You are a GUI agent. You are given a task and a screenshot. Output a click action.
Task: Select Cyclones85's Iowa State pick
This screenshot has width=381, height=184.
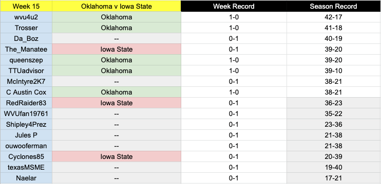[x=117, y=157]
